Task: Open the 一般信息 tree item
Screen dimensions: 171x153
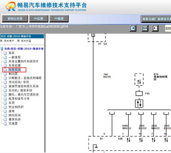Action: 15,57
